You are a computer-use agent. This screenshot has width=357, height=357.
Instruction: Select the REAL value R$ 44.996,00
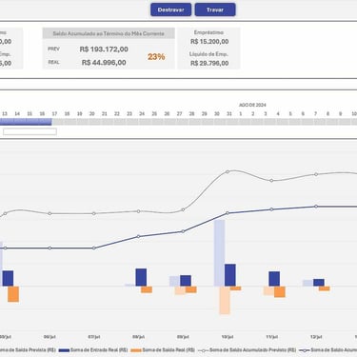click(104, 63)
